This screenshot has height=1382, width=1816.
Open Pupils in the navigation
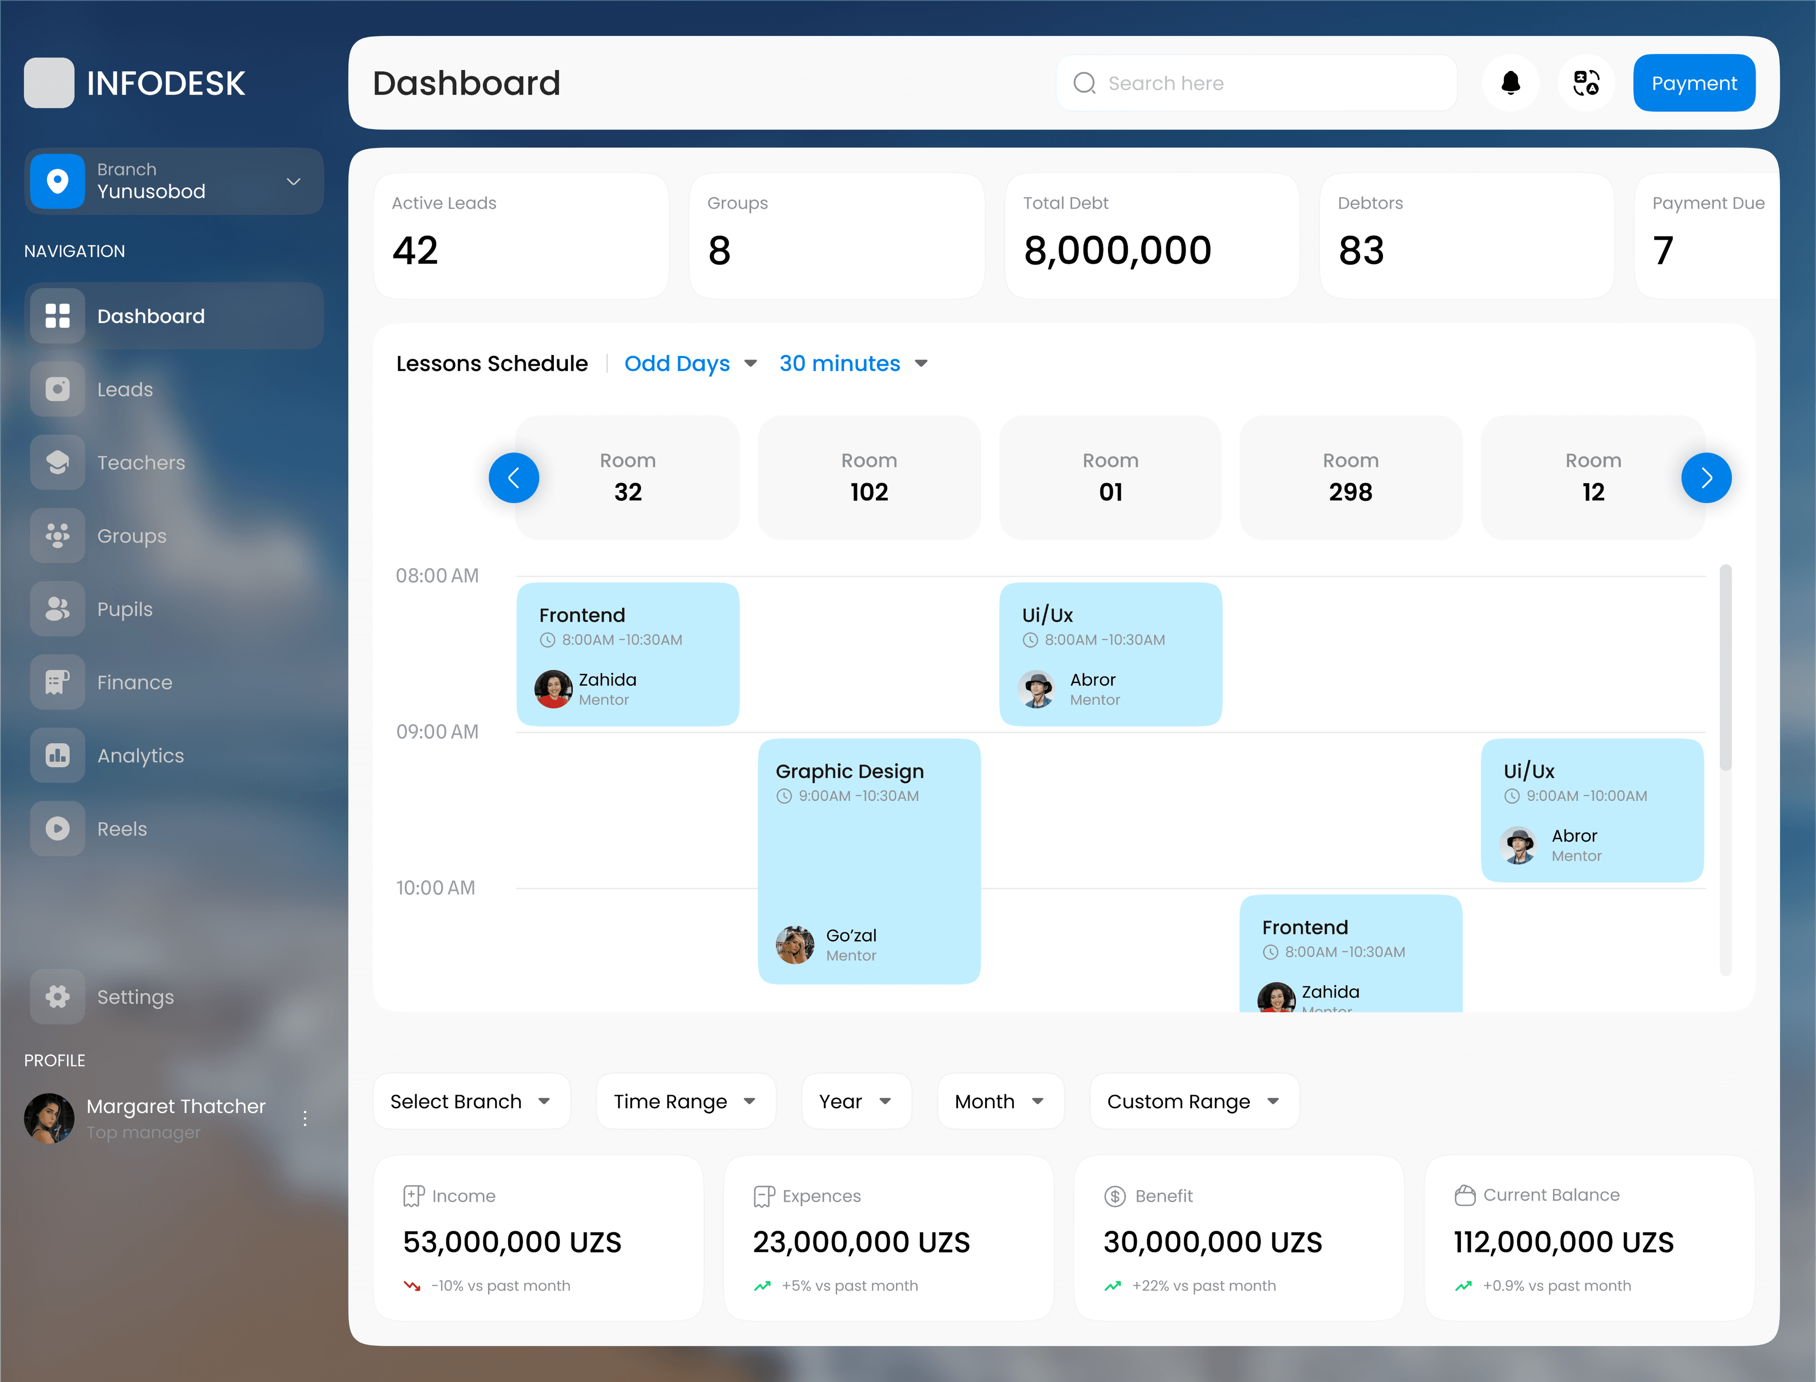[175, 609]
